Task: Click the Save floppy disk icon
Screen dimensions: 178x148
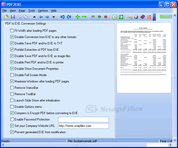Action: tap(13, 17)
